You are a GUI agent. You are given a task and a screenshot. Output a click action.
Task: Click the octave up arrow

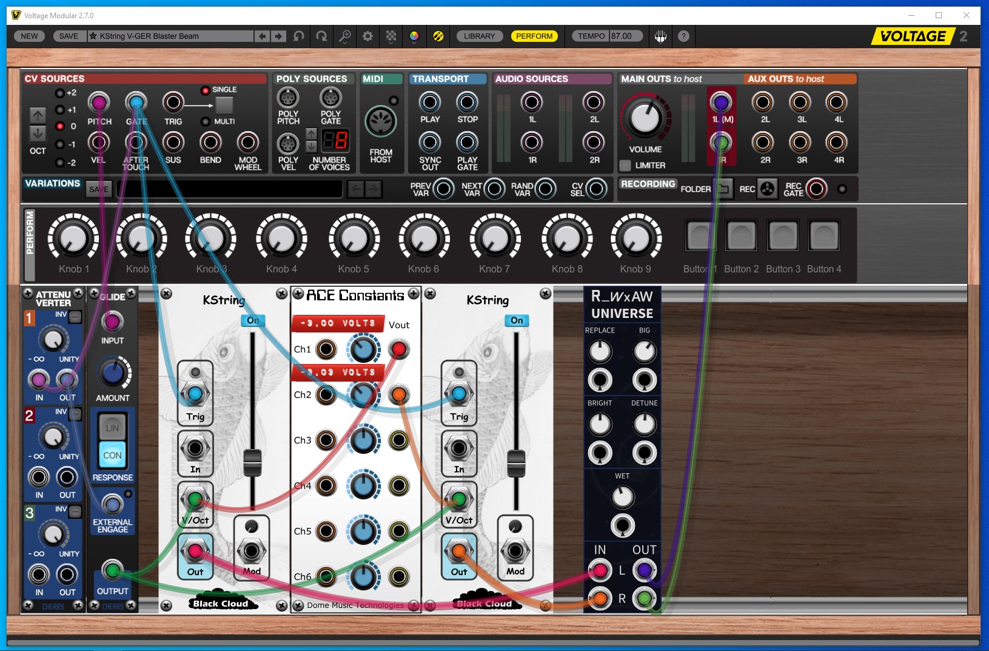pos(38,115)
